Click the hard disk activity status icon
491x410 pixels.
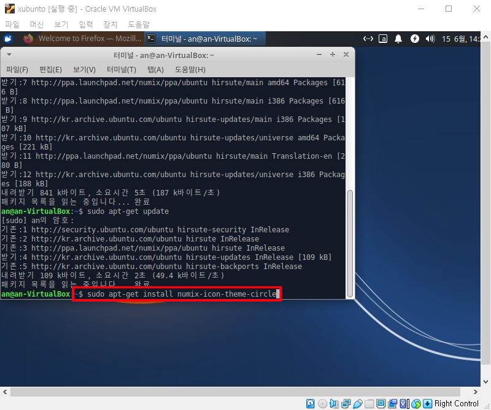(311, 403)
